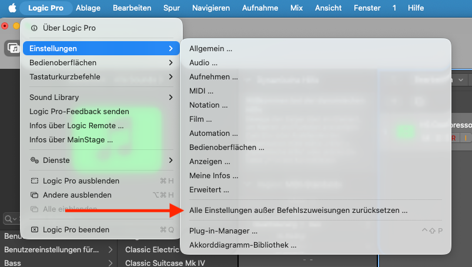Choose Andere ausblenden
The height and width of the screenshot is (267, 472).
pyautogui.click(x=102, y=195)
